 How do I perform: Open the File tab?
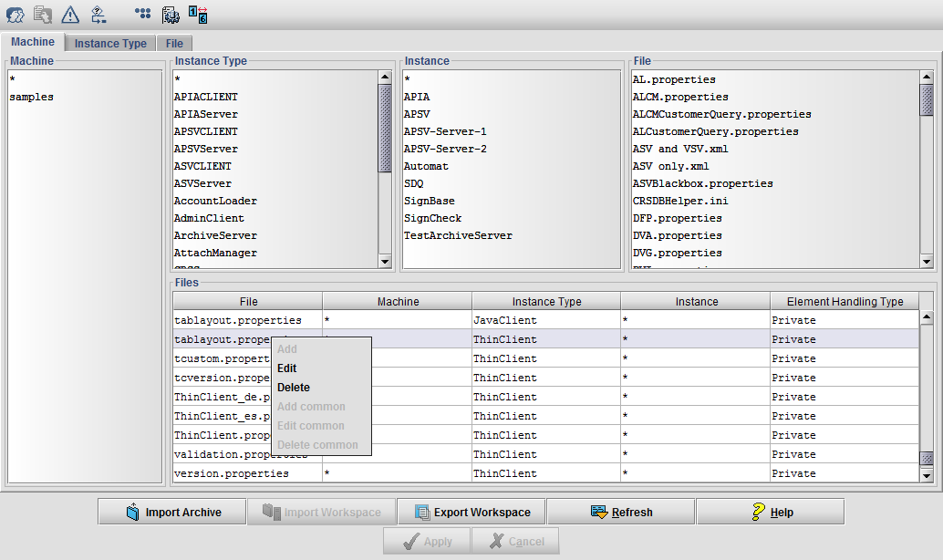click(174, 44)
